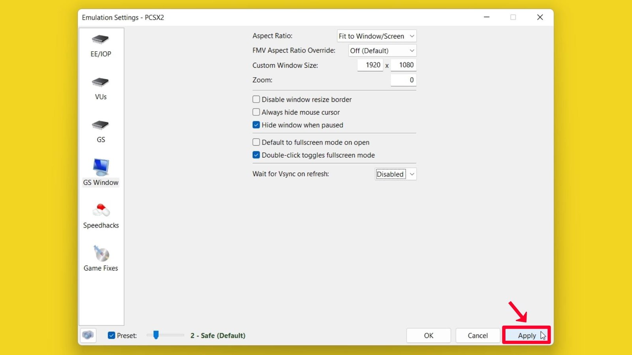Click the GS Window label in sidebar
The image size is (632, 355).
[101, 183]
